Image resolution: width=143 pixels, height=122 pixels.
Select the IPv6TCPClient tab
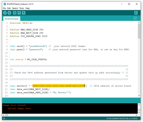pos(12,19)
